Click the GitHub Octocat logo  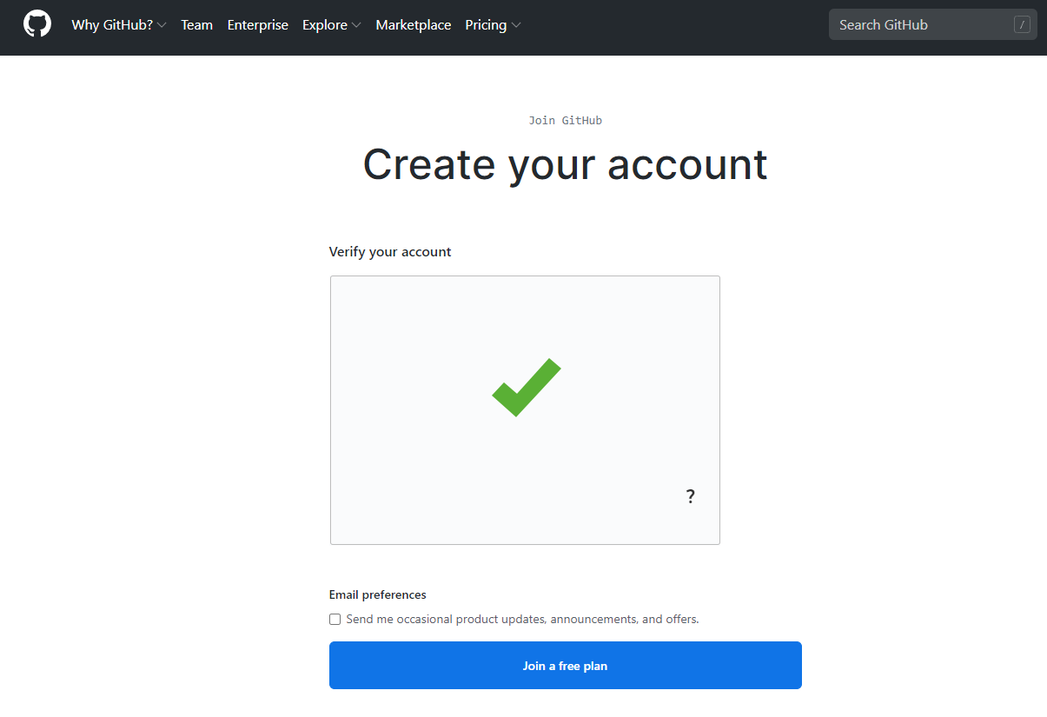pyautogui.click(x=37, y=24)
